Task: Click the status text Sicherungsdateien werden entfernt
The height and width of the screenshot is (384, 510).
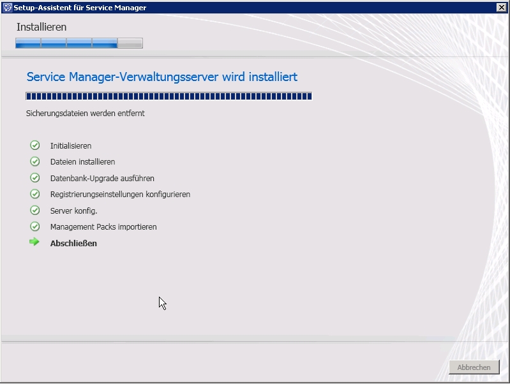Action: coord(86,114)
